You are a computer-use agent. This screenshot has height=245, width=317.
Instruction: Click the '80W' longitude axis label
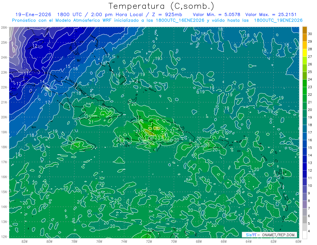[x=49, y=241]
